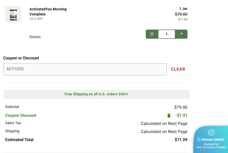The image size is (228, 153).
Task: Select the Coupon Discount label
Action: click(21, 116)
